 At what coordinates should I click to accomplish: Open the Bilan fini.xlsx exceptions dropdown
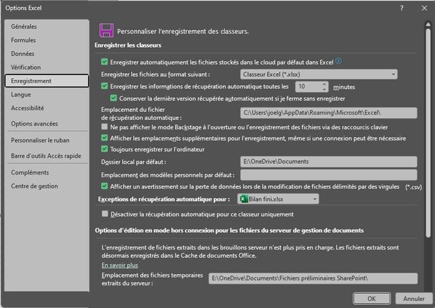coord(278,199)
